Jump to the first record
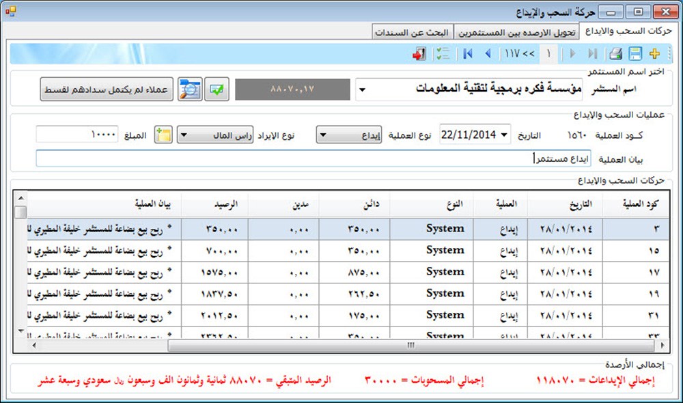Screen dimensions: 683x403 (468, 54)
